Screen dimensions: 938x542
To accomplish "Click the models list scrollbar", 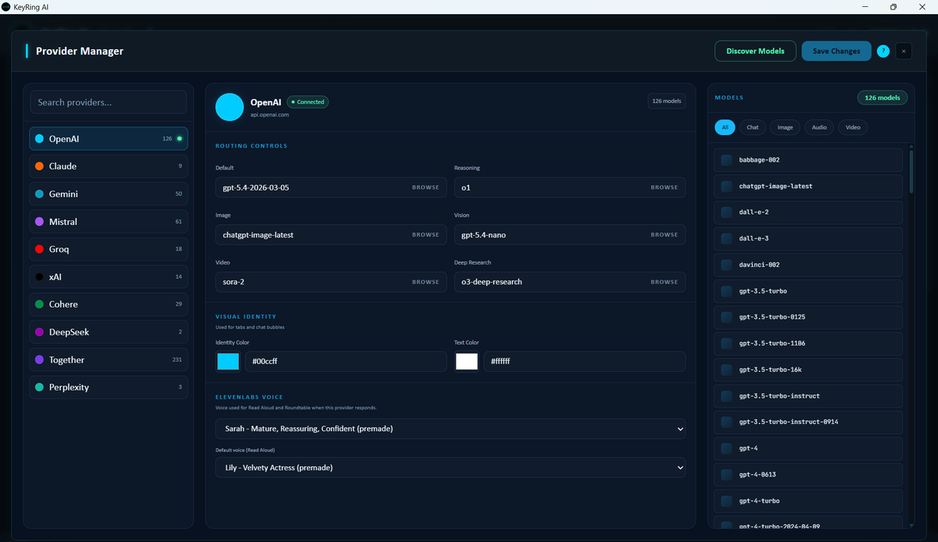I will coord(911,172).
